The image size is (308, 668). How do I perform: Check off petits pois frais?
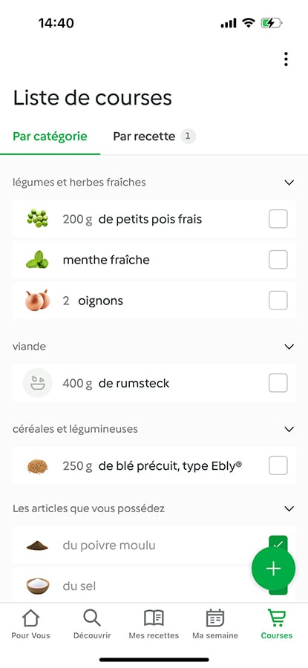278,219
